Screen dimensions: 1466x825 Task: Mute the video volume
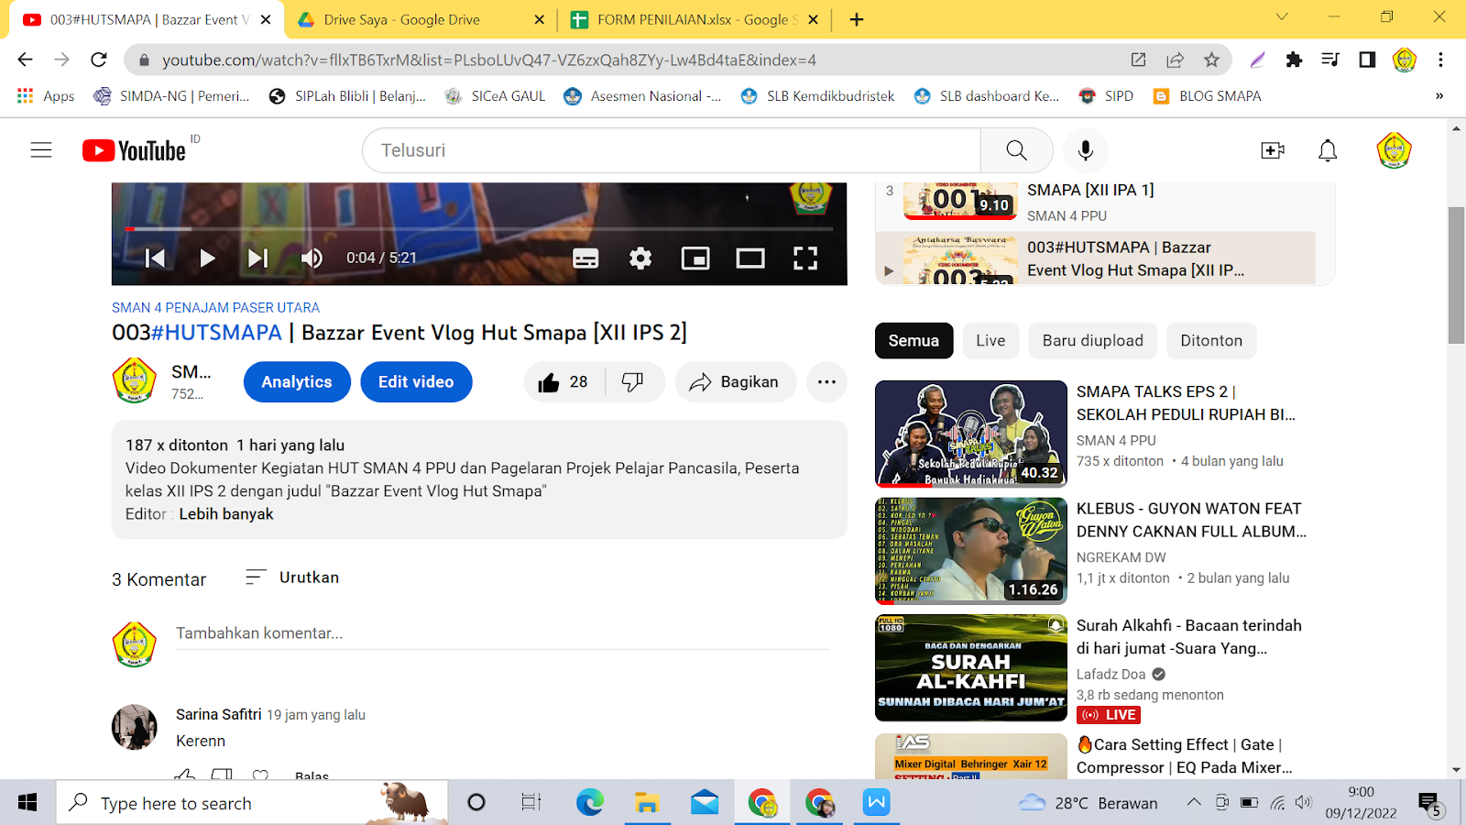click(312, 258)
